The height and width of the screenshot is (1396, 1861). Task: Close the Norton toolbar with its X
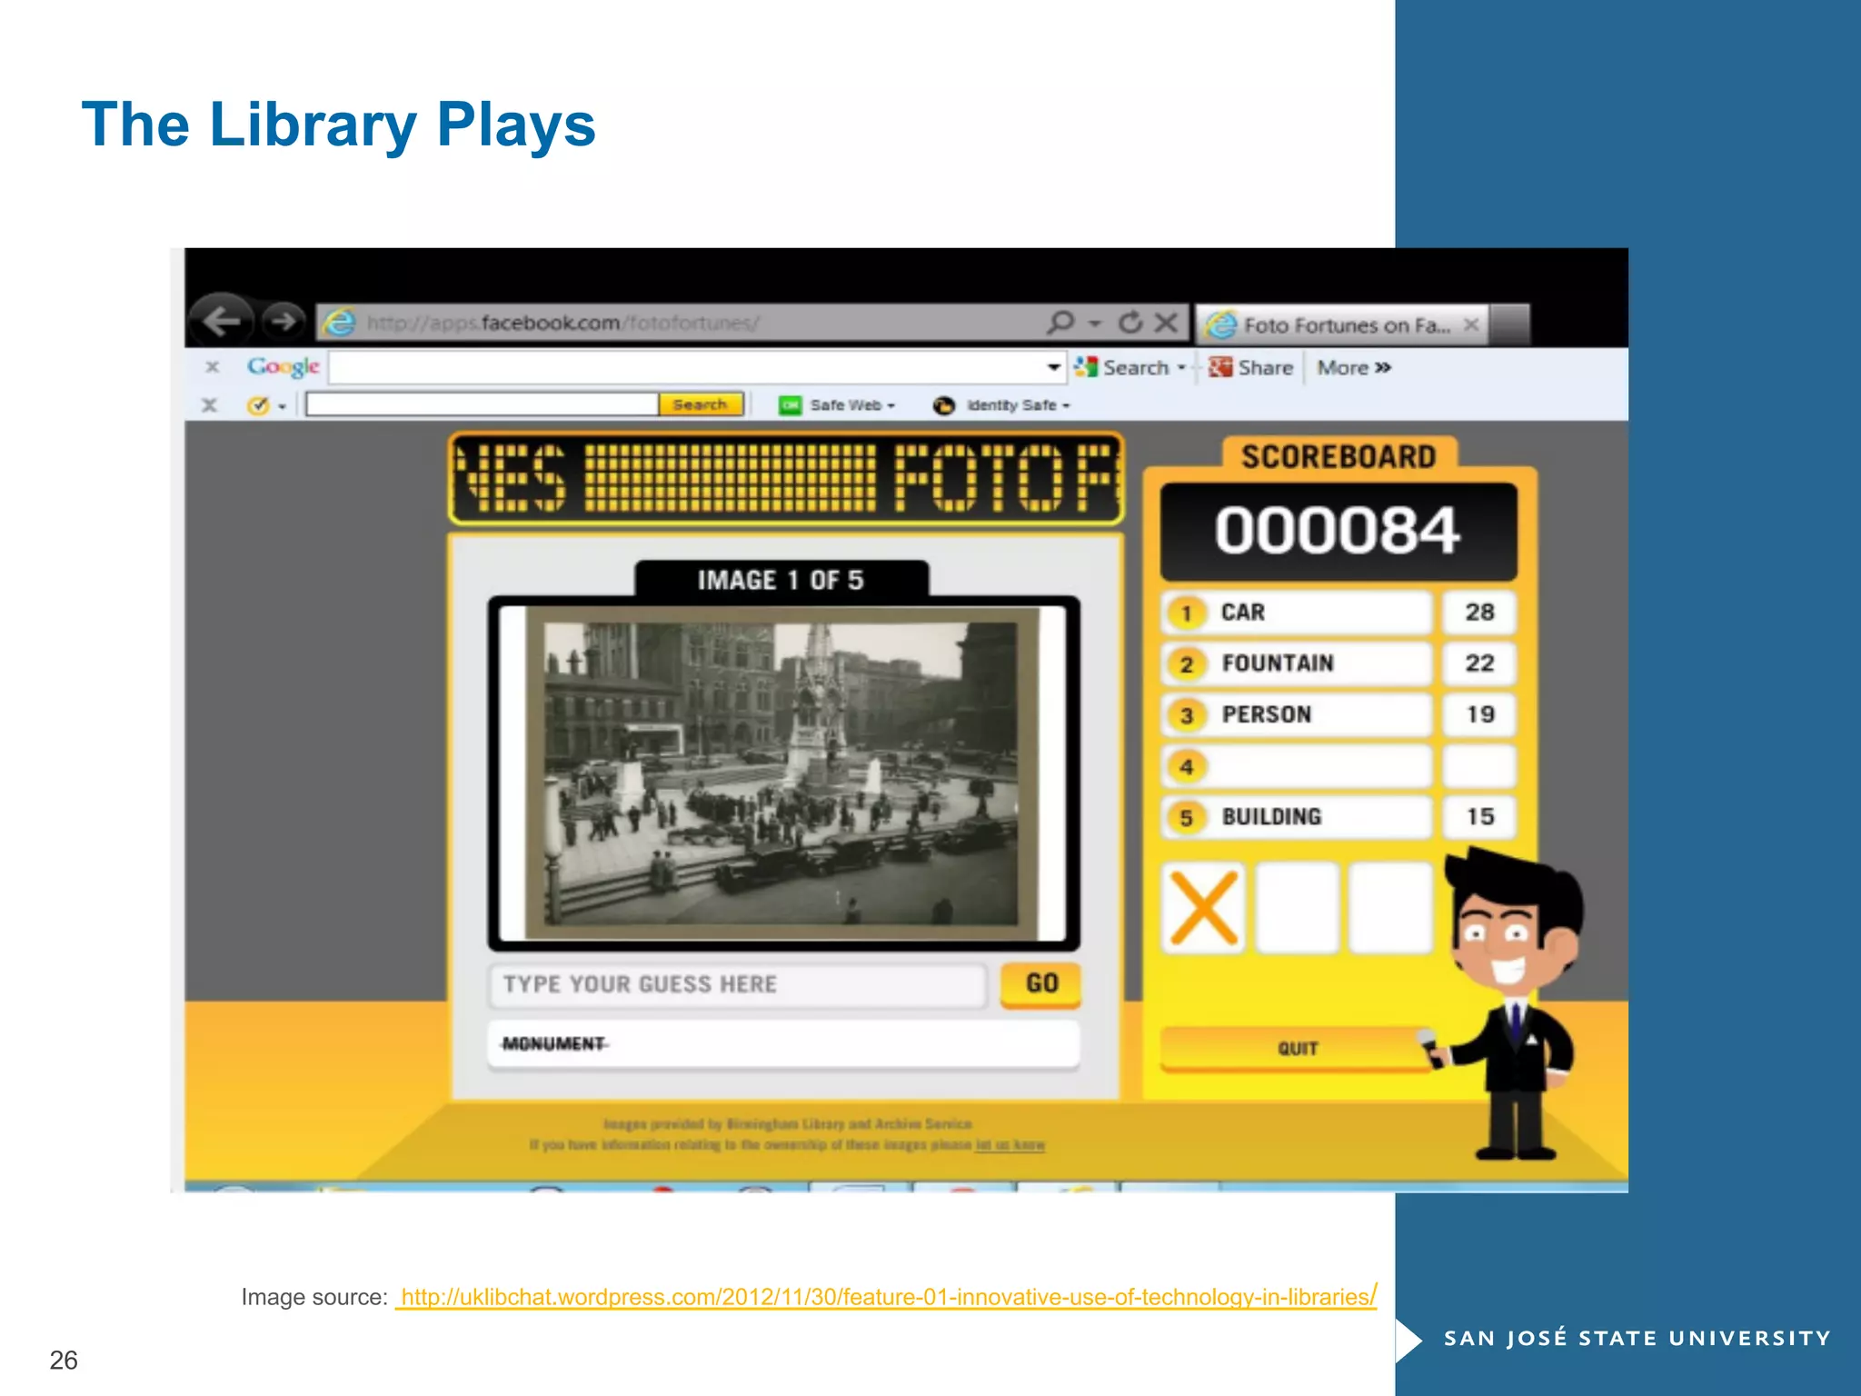(209, 405)
